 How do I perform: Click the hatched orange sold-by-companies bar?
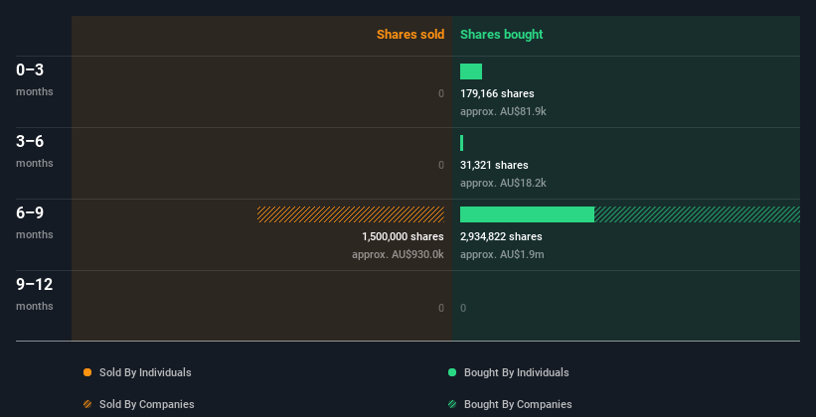point(351,214)
